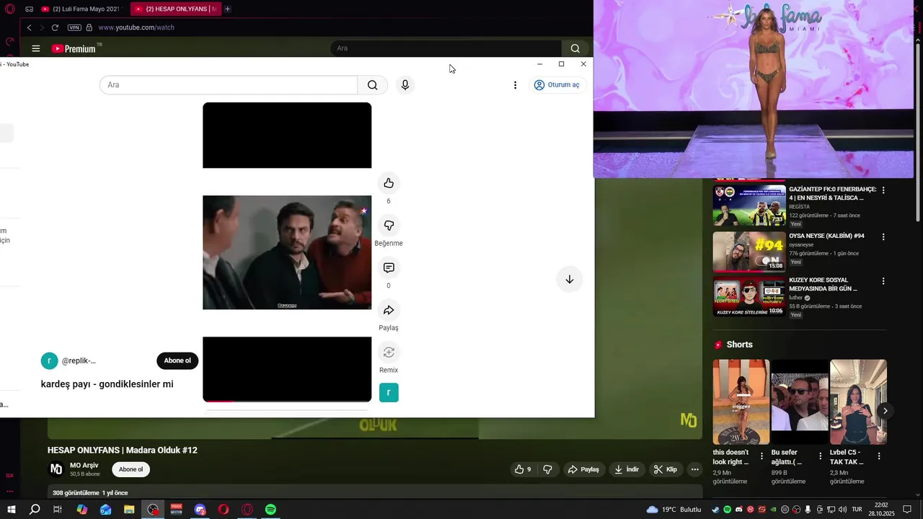Click Beğenme dislike icon on the short

[389, 226]
